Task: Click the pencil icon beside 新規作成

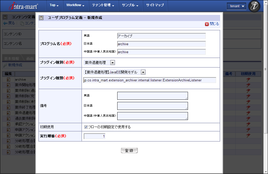Action: coord(5,65)
